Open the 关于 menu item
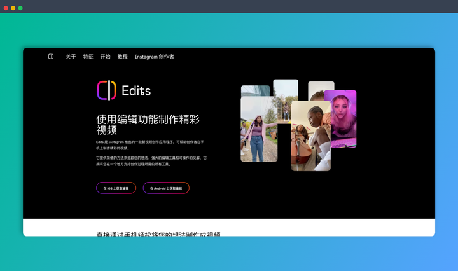Viewport: 458px width, 271px height. (x=71, y=57)
